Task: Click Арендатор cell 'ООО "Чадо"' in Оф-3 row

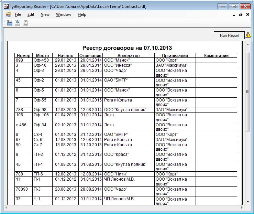Action: point(129,73)
